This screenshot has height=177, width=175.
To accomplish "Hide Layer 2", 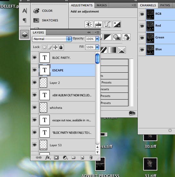I will [35, 83].
